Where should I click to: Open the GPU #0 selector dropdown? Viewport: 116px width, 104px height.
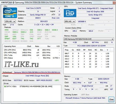tap(70, 21)
